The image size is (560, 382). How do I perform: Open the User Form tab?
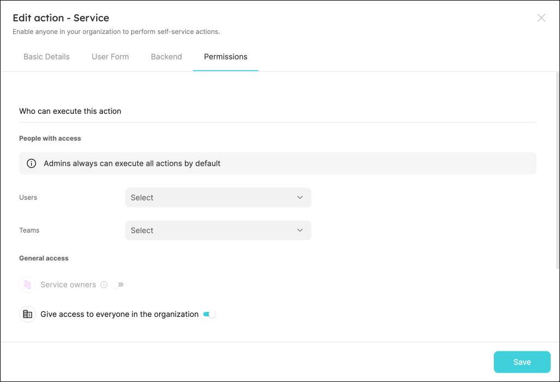pyautogui.click(x=110, y=57)
